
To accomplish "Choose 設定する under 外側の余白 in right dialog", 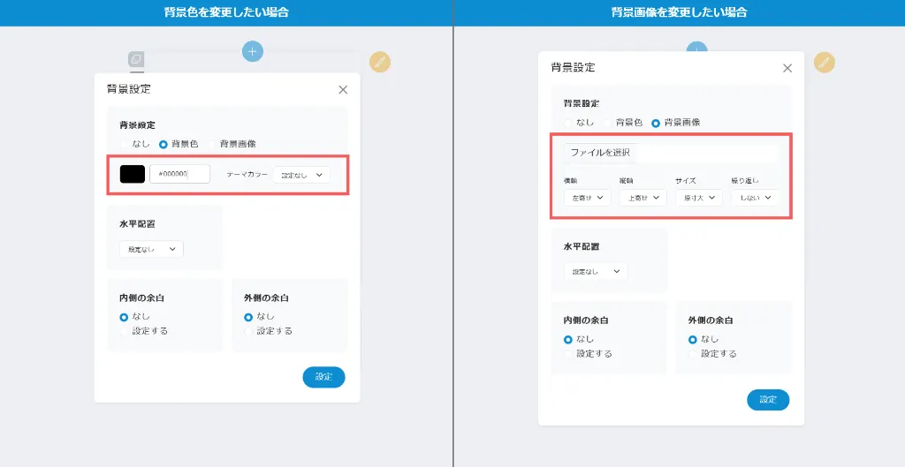I will click(694, 354).
